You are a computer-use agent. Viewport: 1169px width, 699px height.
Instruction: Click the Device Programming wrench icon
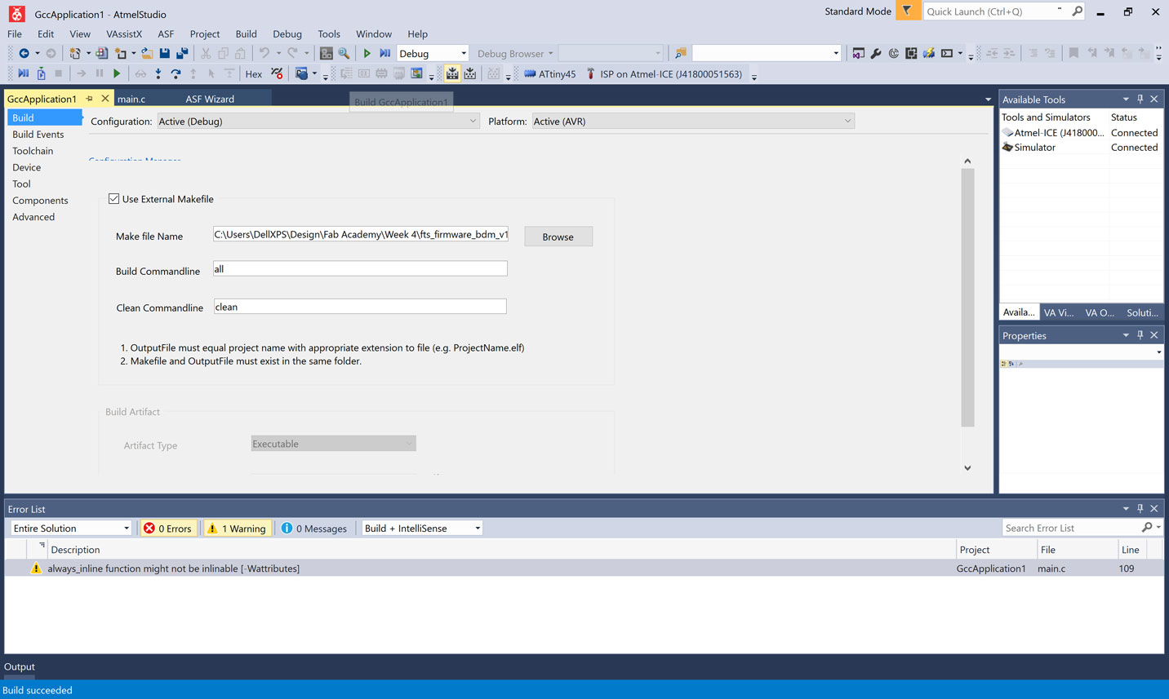876,53
